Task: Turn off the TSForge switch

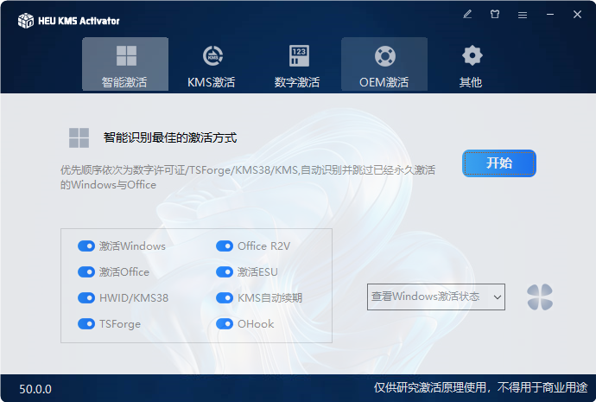Action: (x=86, y=323)
